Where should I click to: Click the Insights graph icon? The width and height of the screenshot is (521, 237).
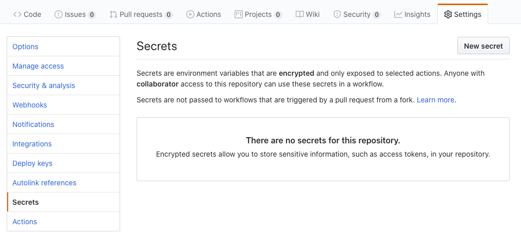[398, 14]
